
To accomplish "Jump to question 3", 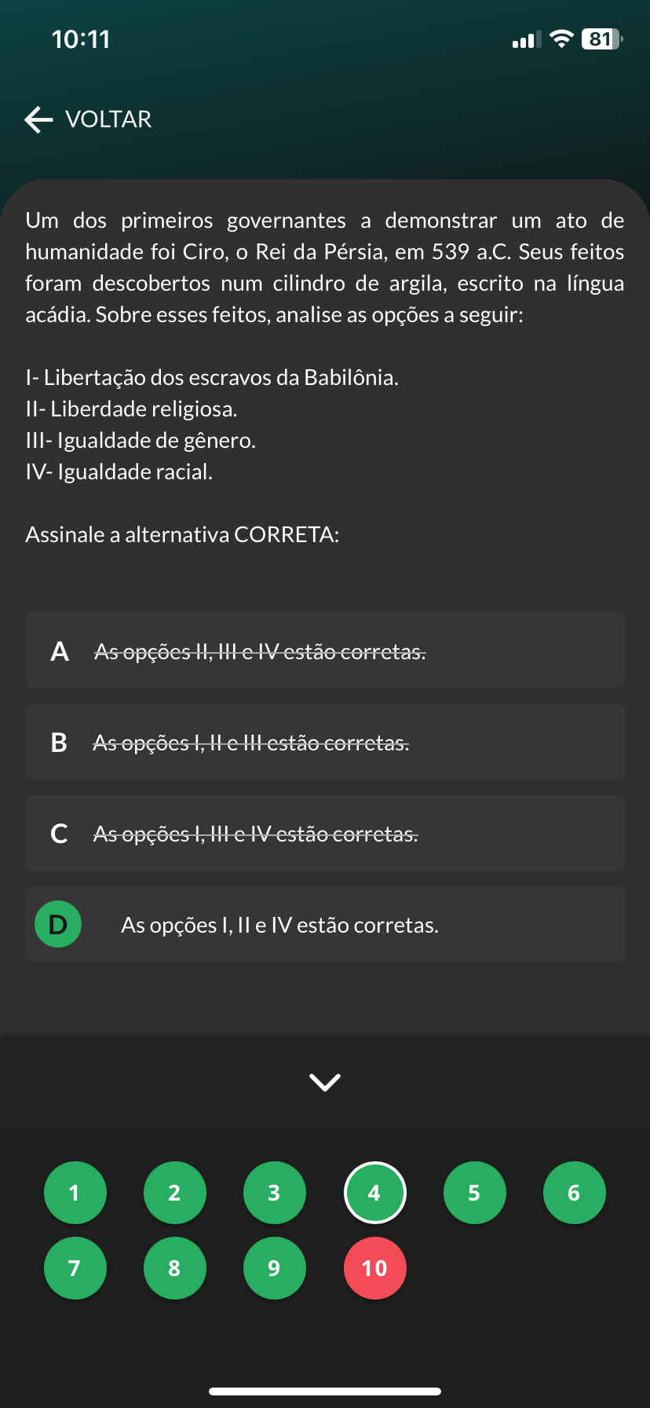I will tap(274, 1193).
